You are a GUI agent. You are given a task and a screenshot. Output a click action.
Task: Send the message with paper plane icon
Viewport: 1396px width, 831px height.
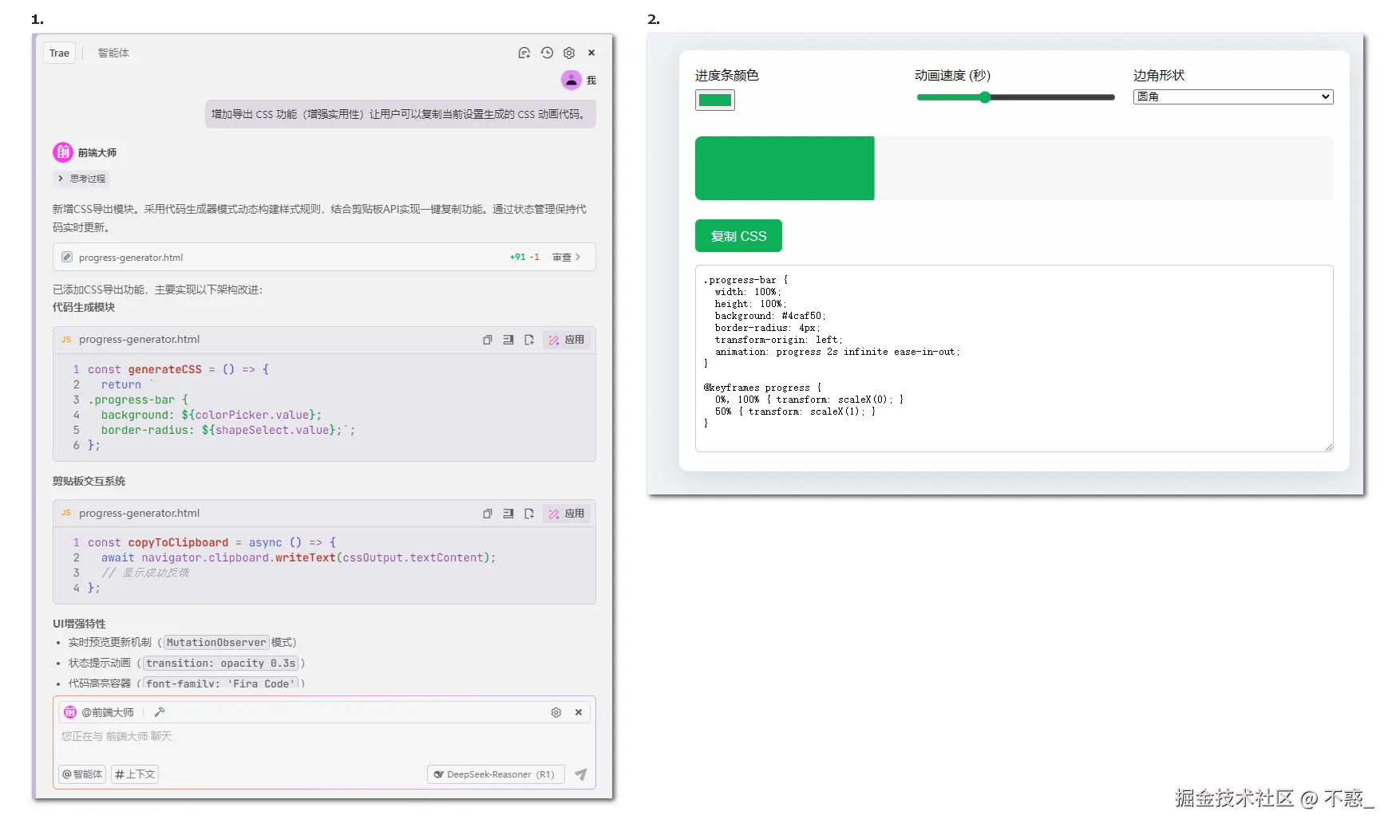pyautogui.click(x=581, y=774)
